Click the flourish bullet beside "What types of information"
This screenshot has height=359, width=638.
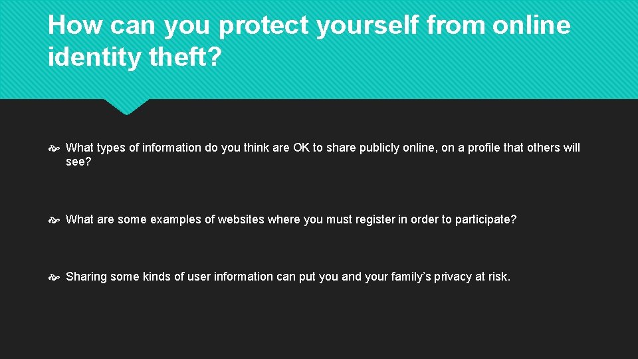54,148
